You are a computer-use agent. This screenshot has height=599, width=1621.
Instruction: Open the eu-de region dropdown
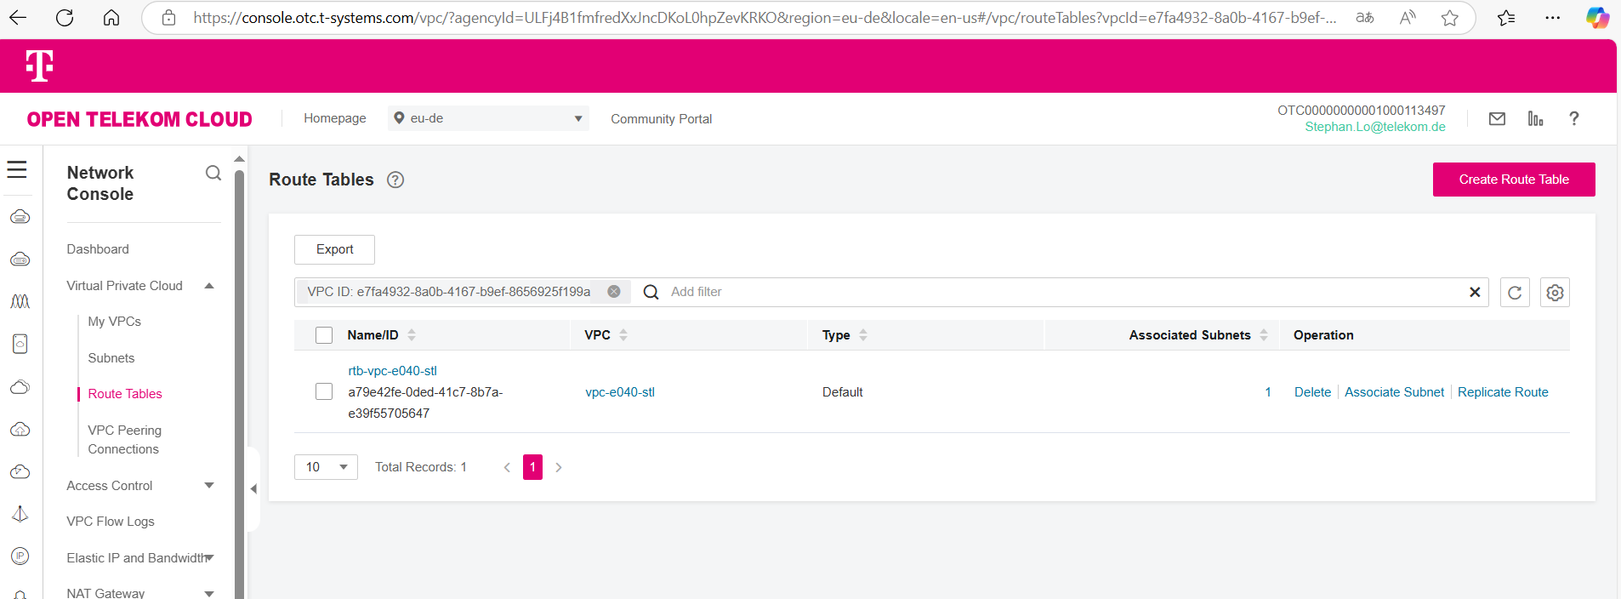pyautogui.click(x=488, y=118)
